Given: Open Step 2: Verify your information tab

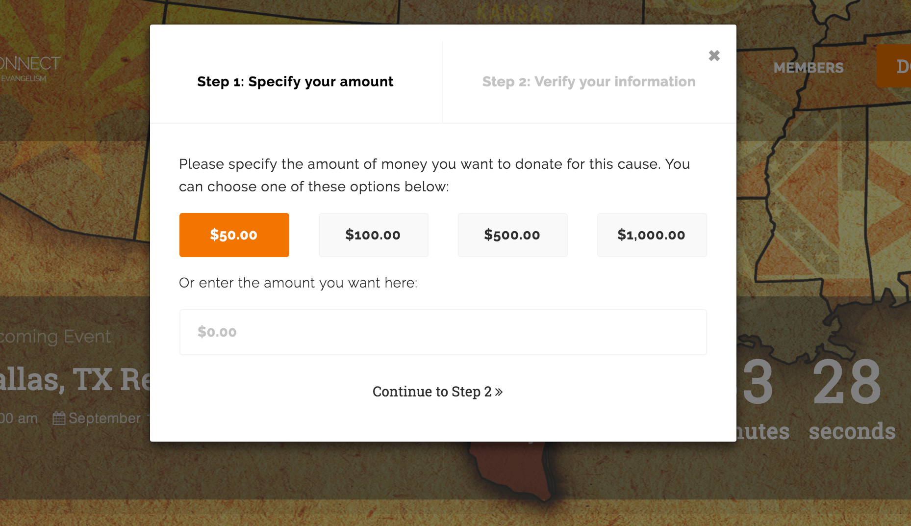Looking at the screenshot, I should point(588,81).
